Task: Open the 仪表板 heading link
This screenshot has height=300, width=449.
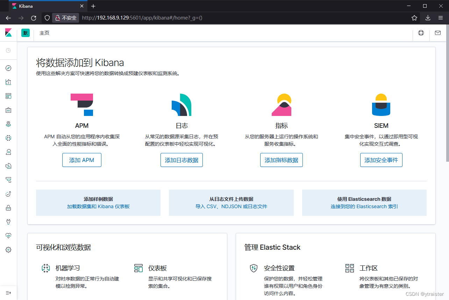Action: pos(157,268)
